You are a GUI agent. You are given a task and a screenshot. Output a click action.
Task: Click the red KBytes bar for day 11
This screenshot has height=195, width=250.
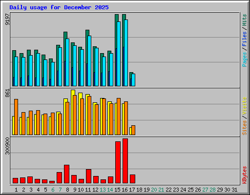88,176
